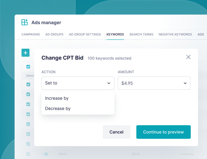Image resolution: width=207 pixels, height=159 pixels.
Task: Open the Action 'Set to' dropdown
Action: click(x=78, y=83)
